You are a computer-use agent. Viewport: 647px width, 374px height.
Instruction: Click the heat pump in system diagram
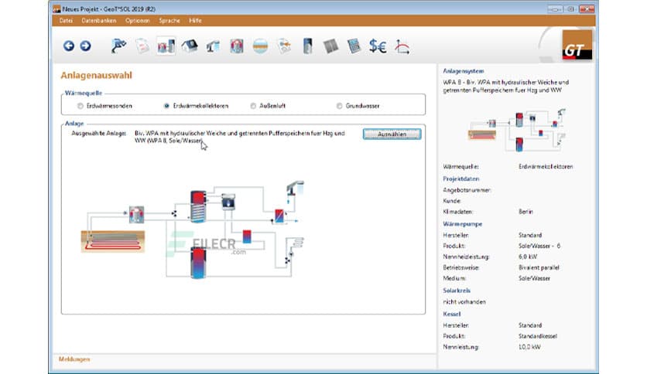pos(136,215)
